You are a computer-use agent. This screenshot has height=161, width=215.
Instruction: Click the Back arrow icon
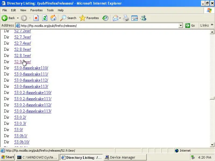(5, 18)
